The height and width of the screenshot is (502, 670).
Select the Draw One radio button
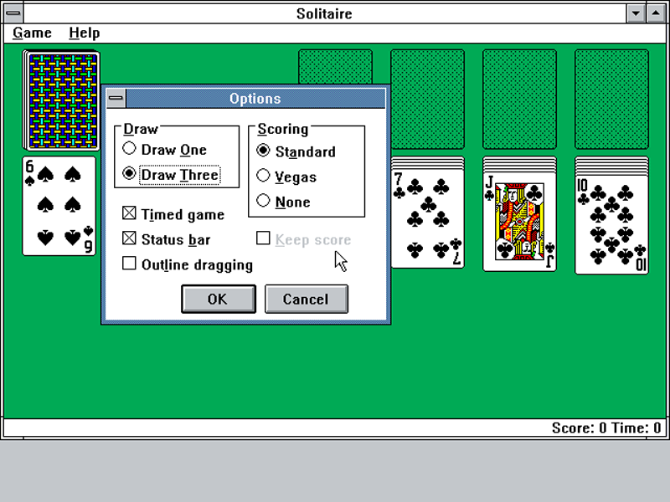click(x=130, y=150)
